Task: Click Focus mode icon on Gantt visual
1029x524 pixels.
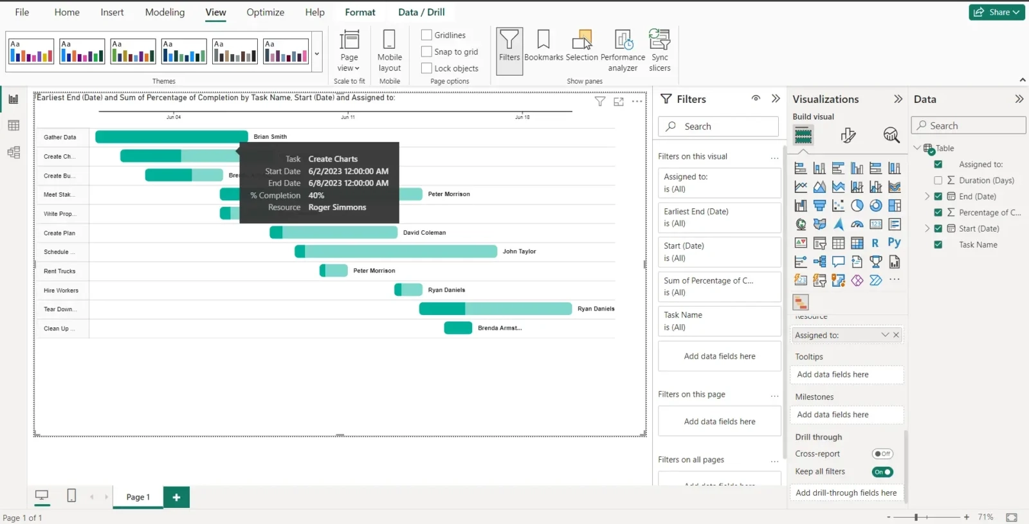Action: coord(619,102)
